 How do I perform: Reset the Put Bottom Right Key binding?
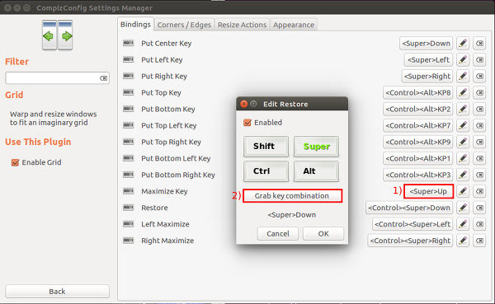point(479,175)
